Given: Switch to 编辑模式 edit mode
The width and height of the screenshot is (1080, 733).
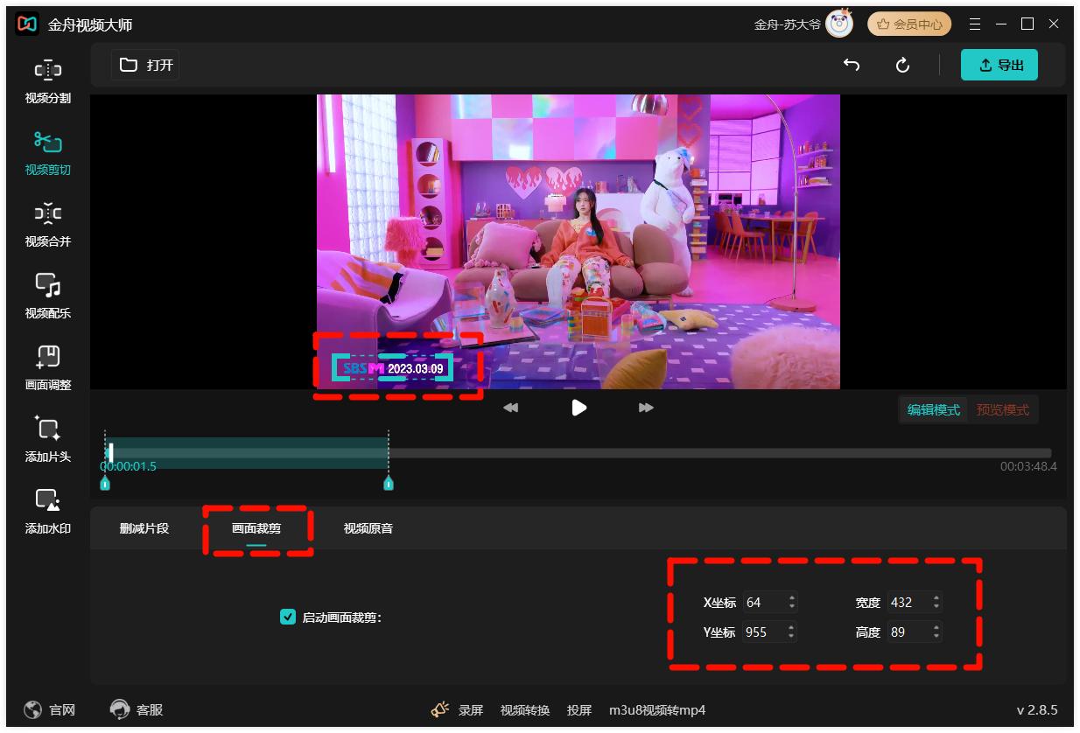Looking at the screenshot, I should click(x=933, y=410).
